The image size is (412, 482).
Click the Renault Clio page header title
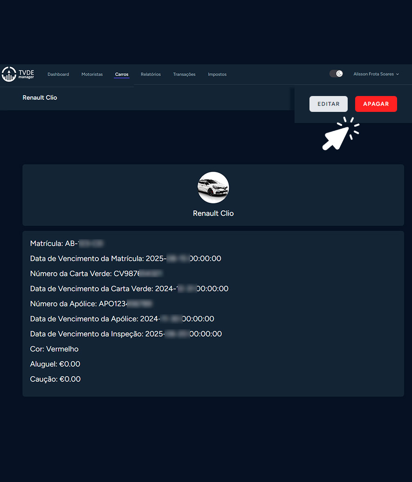[40, 98]
